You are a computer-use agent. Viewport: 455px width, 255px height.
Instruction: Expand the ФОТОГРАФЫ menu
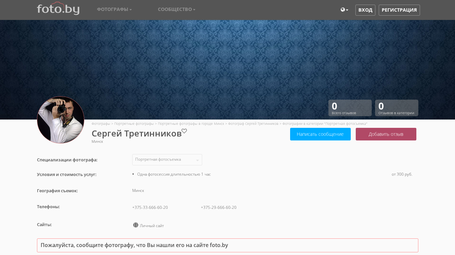pos(114,9)
